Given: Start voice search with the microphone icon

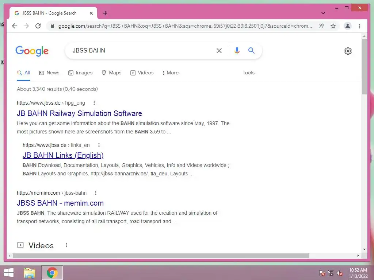Looking at the screenshot, I should coord(237,50).
